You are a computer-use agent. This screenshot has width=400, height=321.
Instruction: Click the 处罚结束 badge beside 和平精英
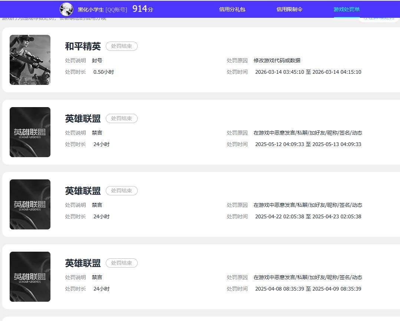coord(122,46)
